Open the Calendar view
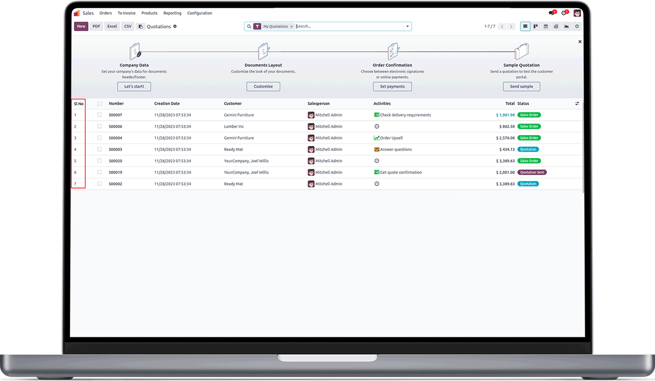655x381 pixels. coord(546,26)
